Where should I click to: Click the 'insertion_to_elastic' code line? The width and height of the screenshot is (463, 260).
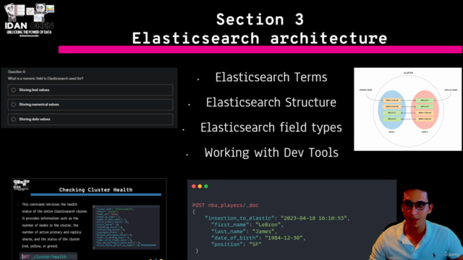277,218
